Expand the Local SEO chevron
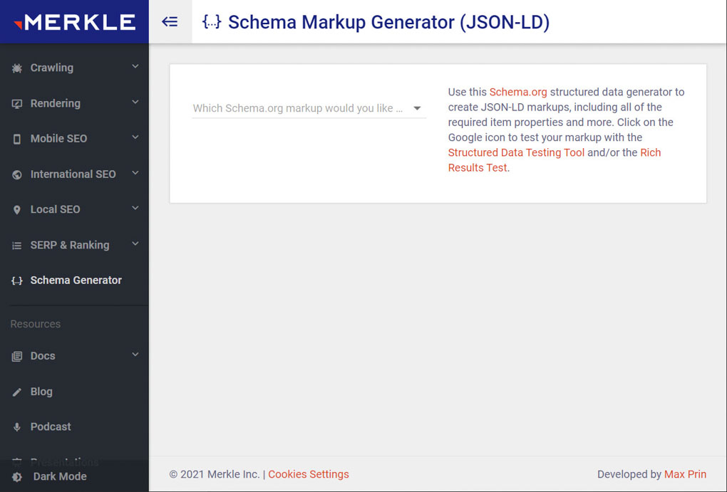This screenshot has height=492, width=727. click(135, 208)
